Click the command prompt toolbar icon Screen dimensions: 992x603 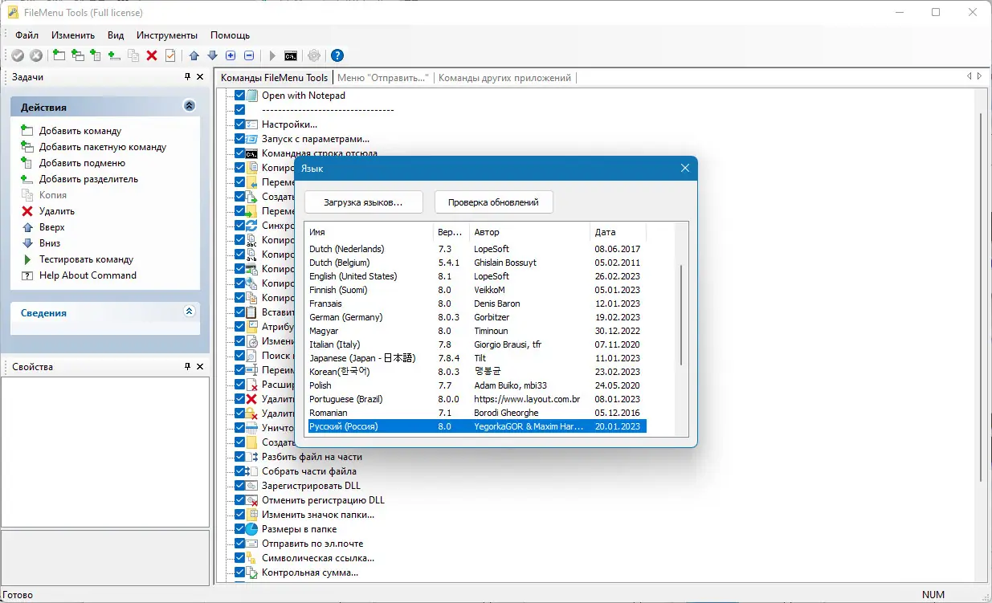coord(291,55)
